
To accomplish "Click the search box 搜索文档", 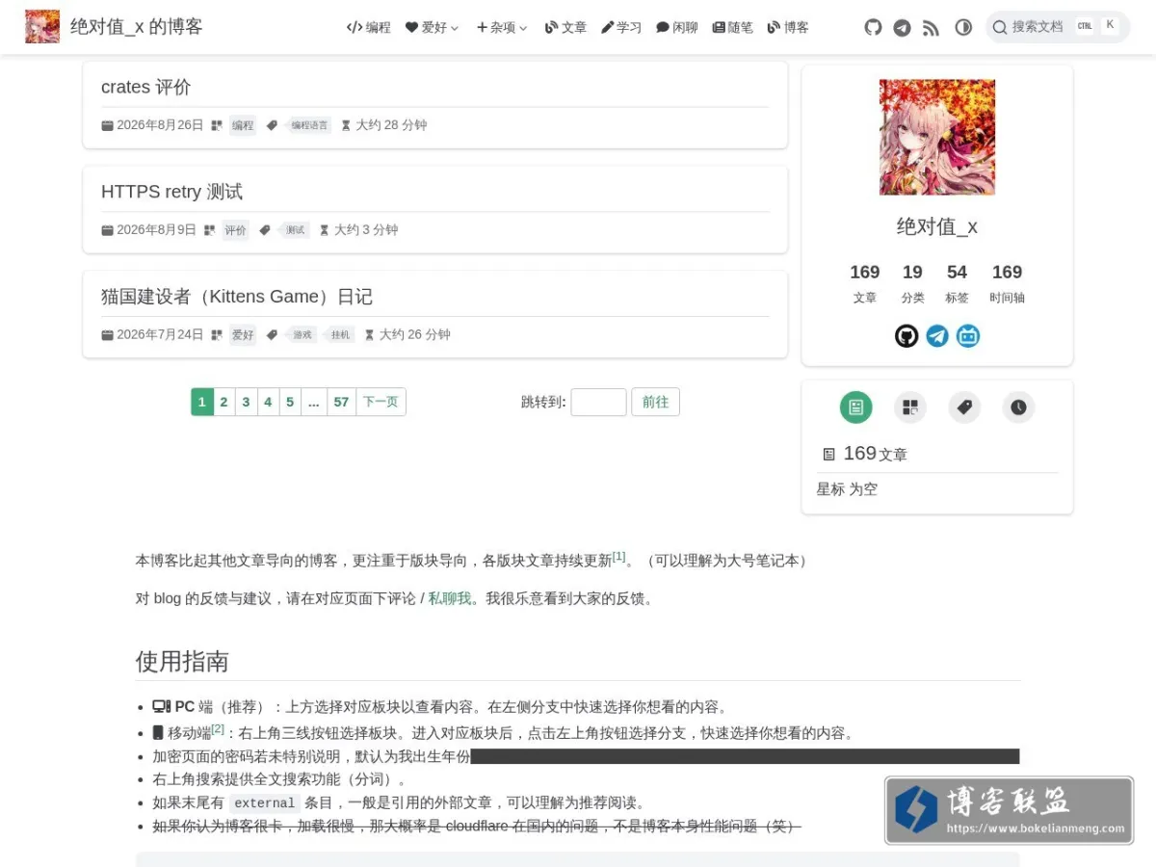I will coord(1057,27).
